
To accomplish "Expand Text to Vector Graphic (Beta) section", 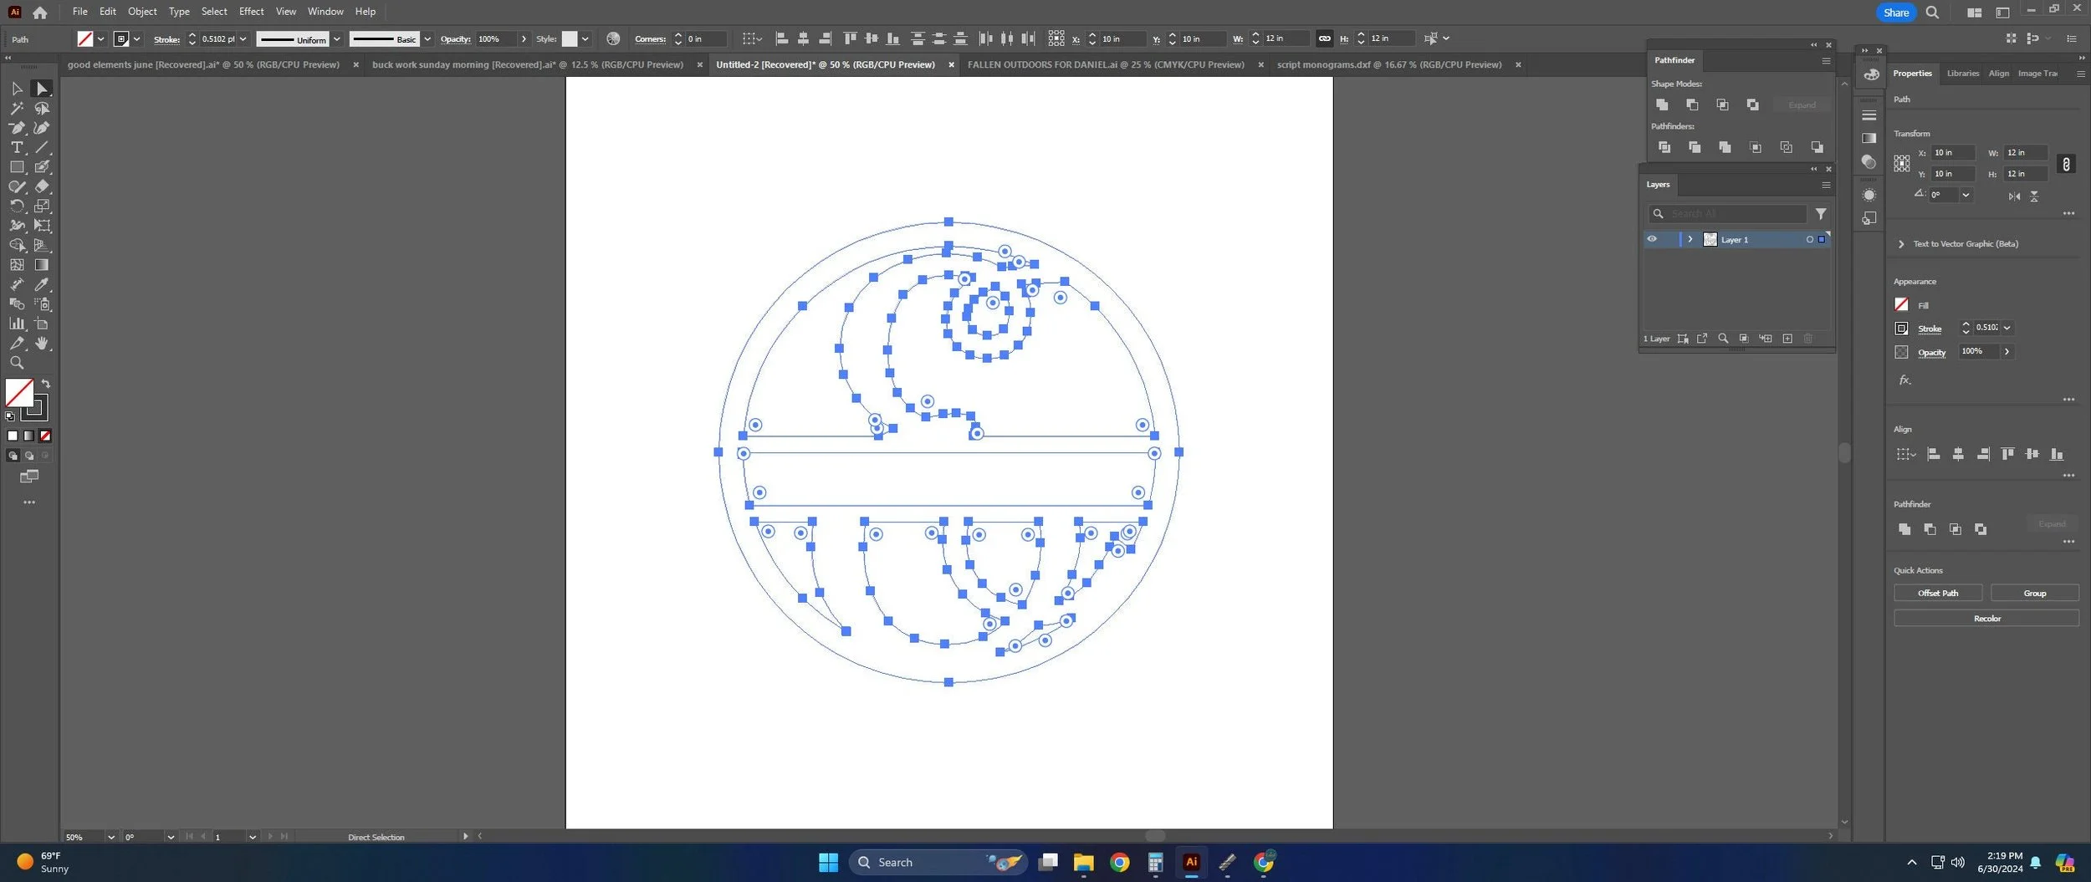I will (x=1901, y=244).
